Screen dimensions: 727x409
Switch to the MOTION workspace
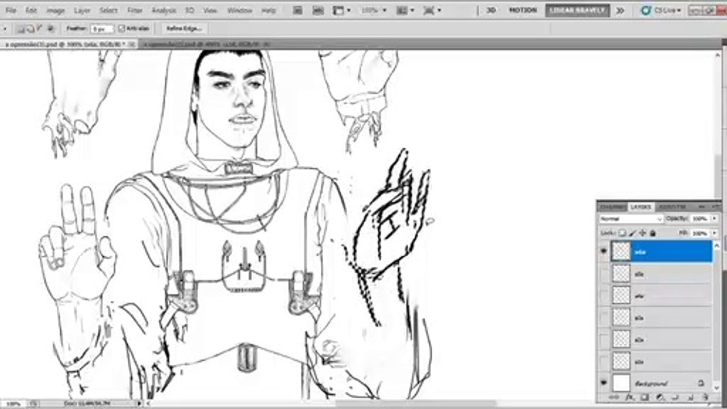point(523,10)
